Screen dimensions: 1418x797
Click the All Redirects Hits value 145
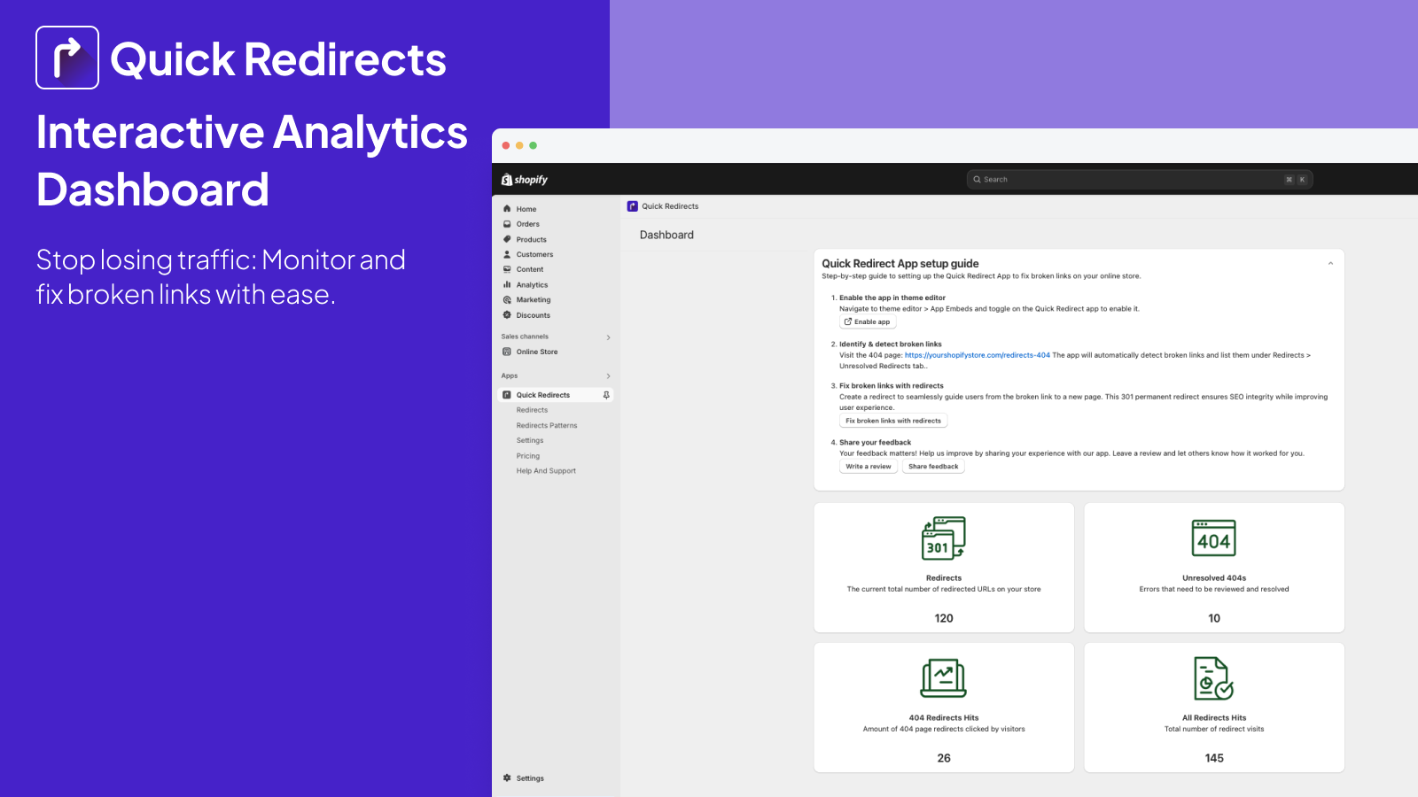point(1214,758)
